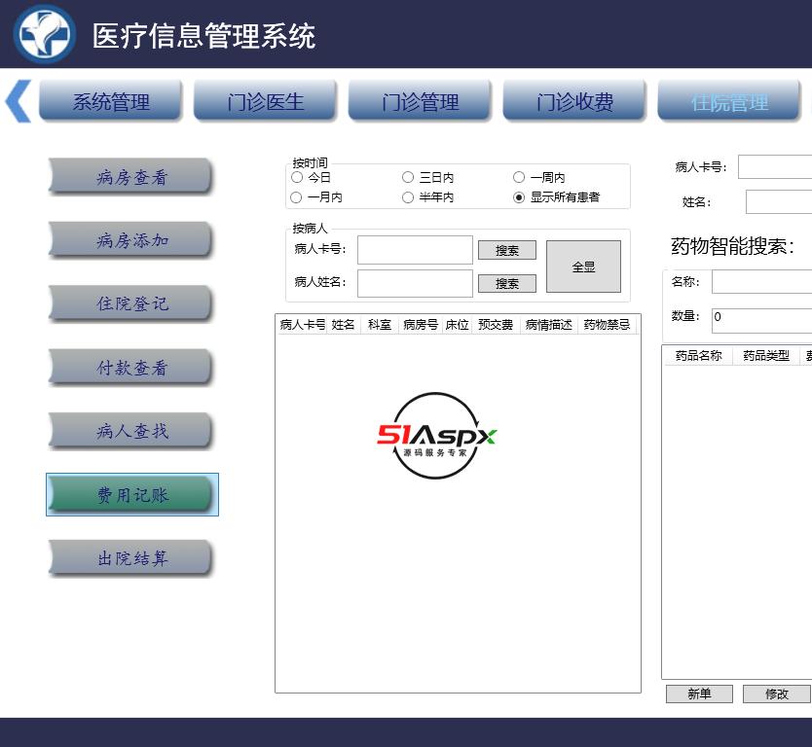Click the 修改 button
Viewport: 812px width, 747px height.
coord(777,694)
